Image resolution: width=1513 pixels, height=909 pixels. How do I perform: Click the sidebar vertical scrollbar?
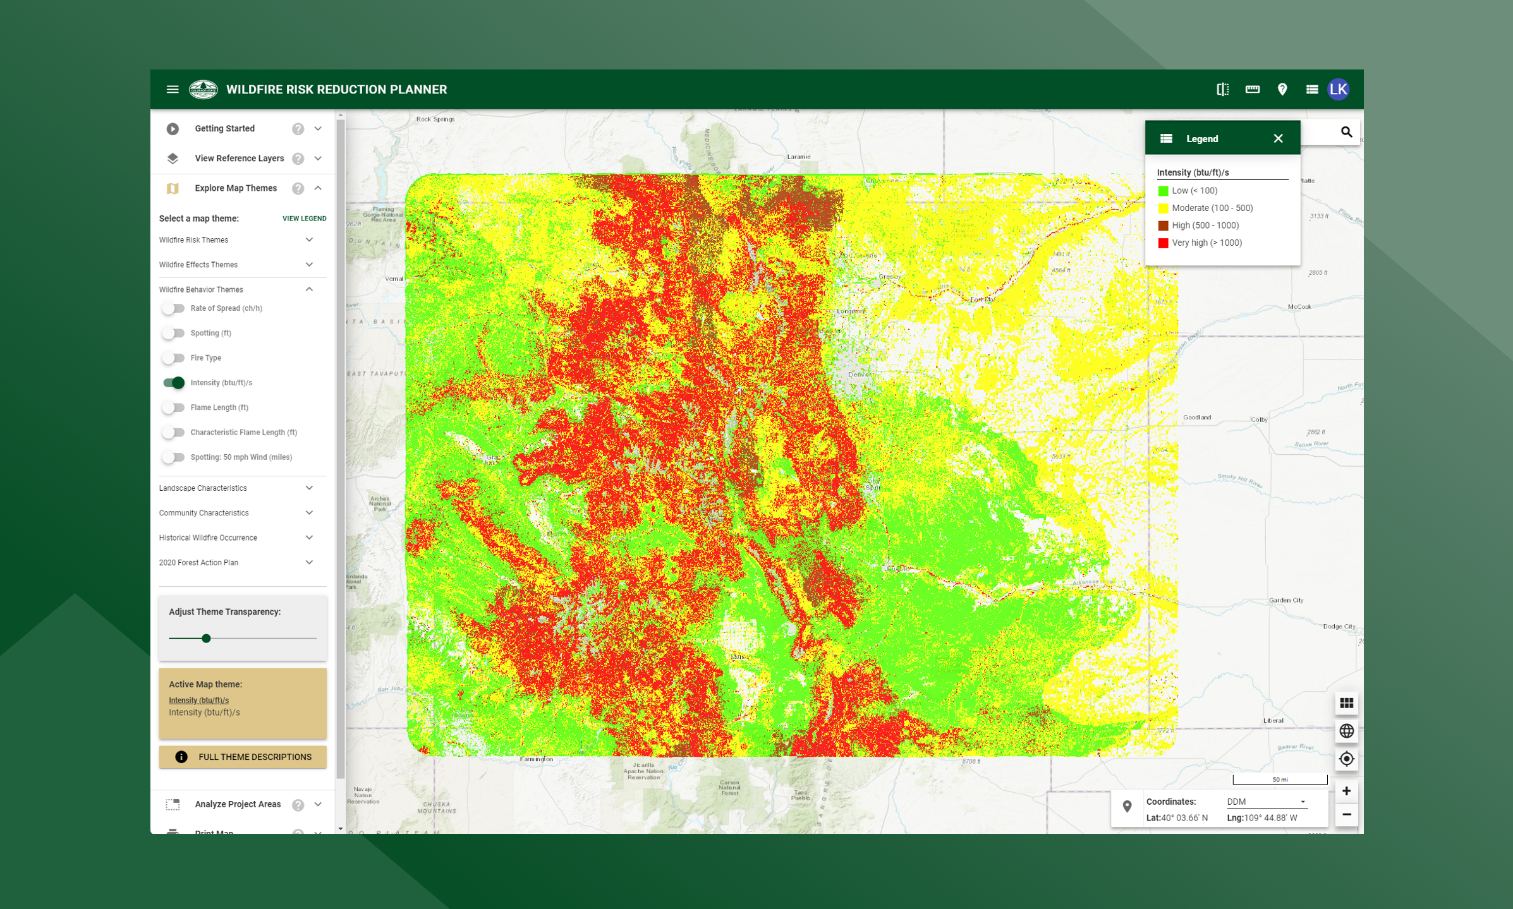click(341, 449)
